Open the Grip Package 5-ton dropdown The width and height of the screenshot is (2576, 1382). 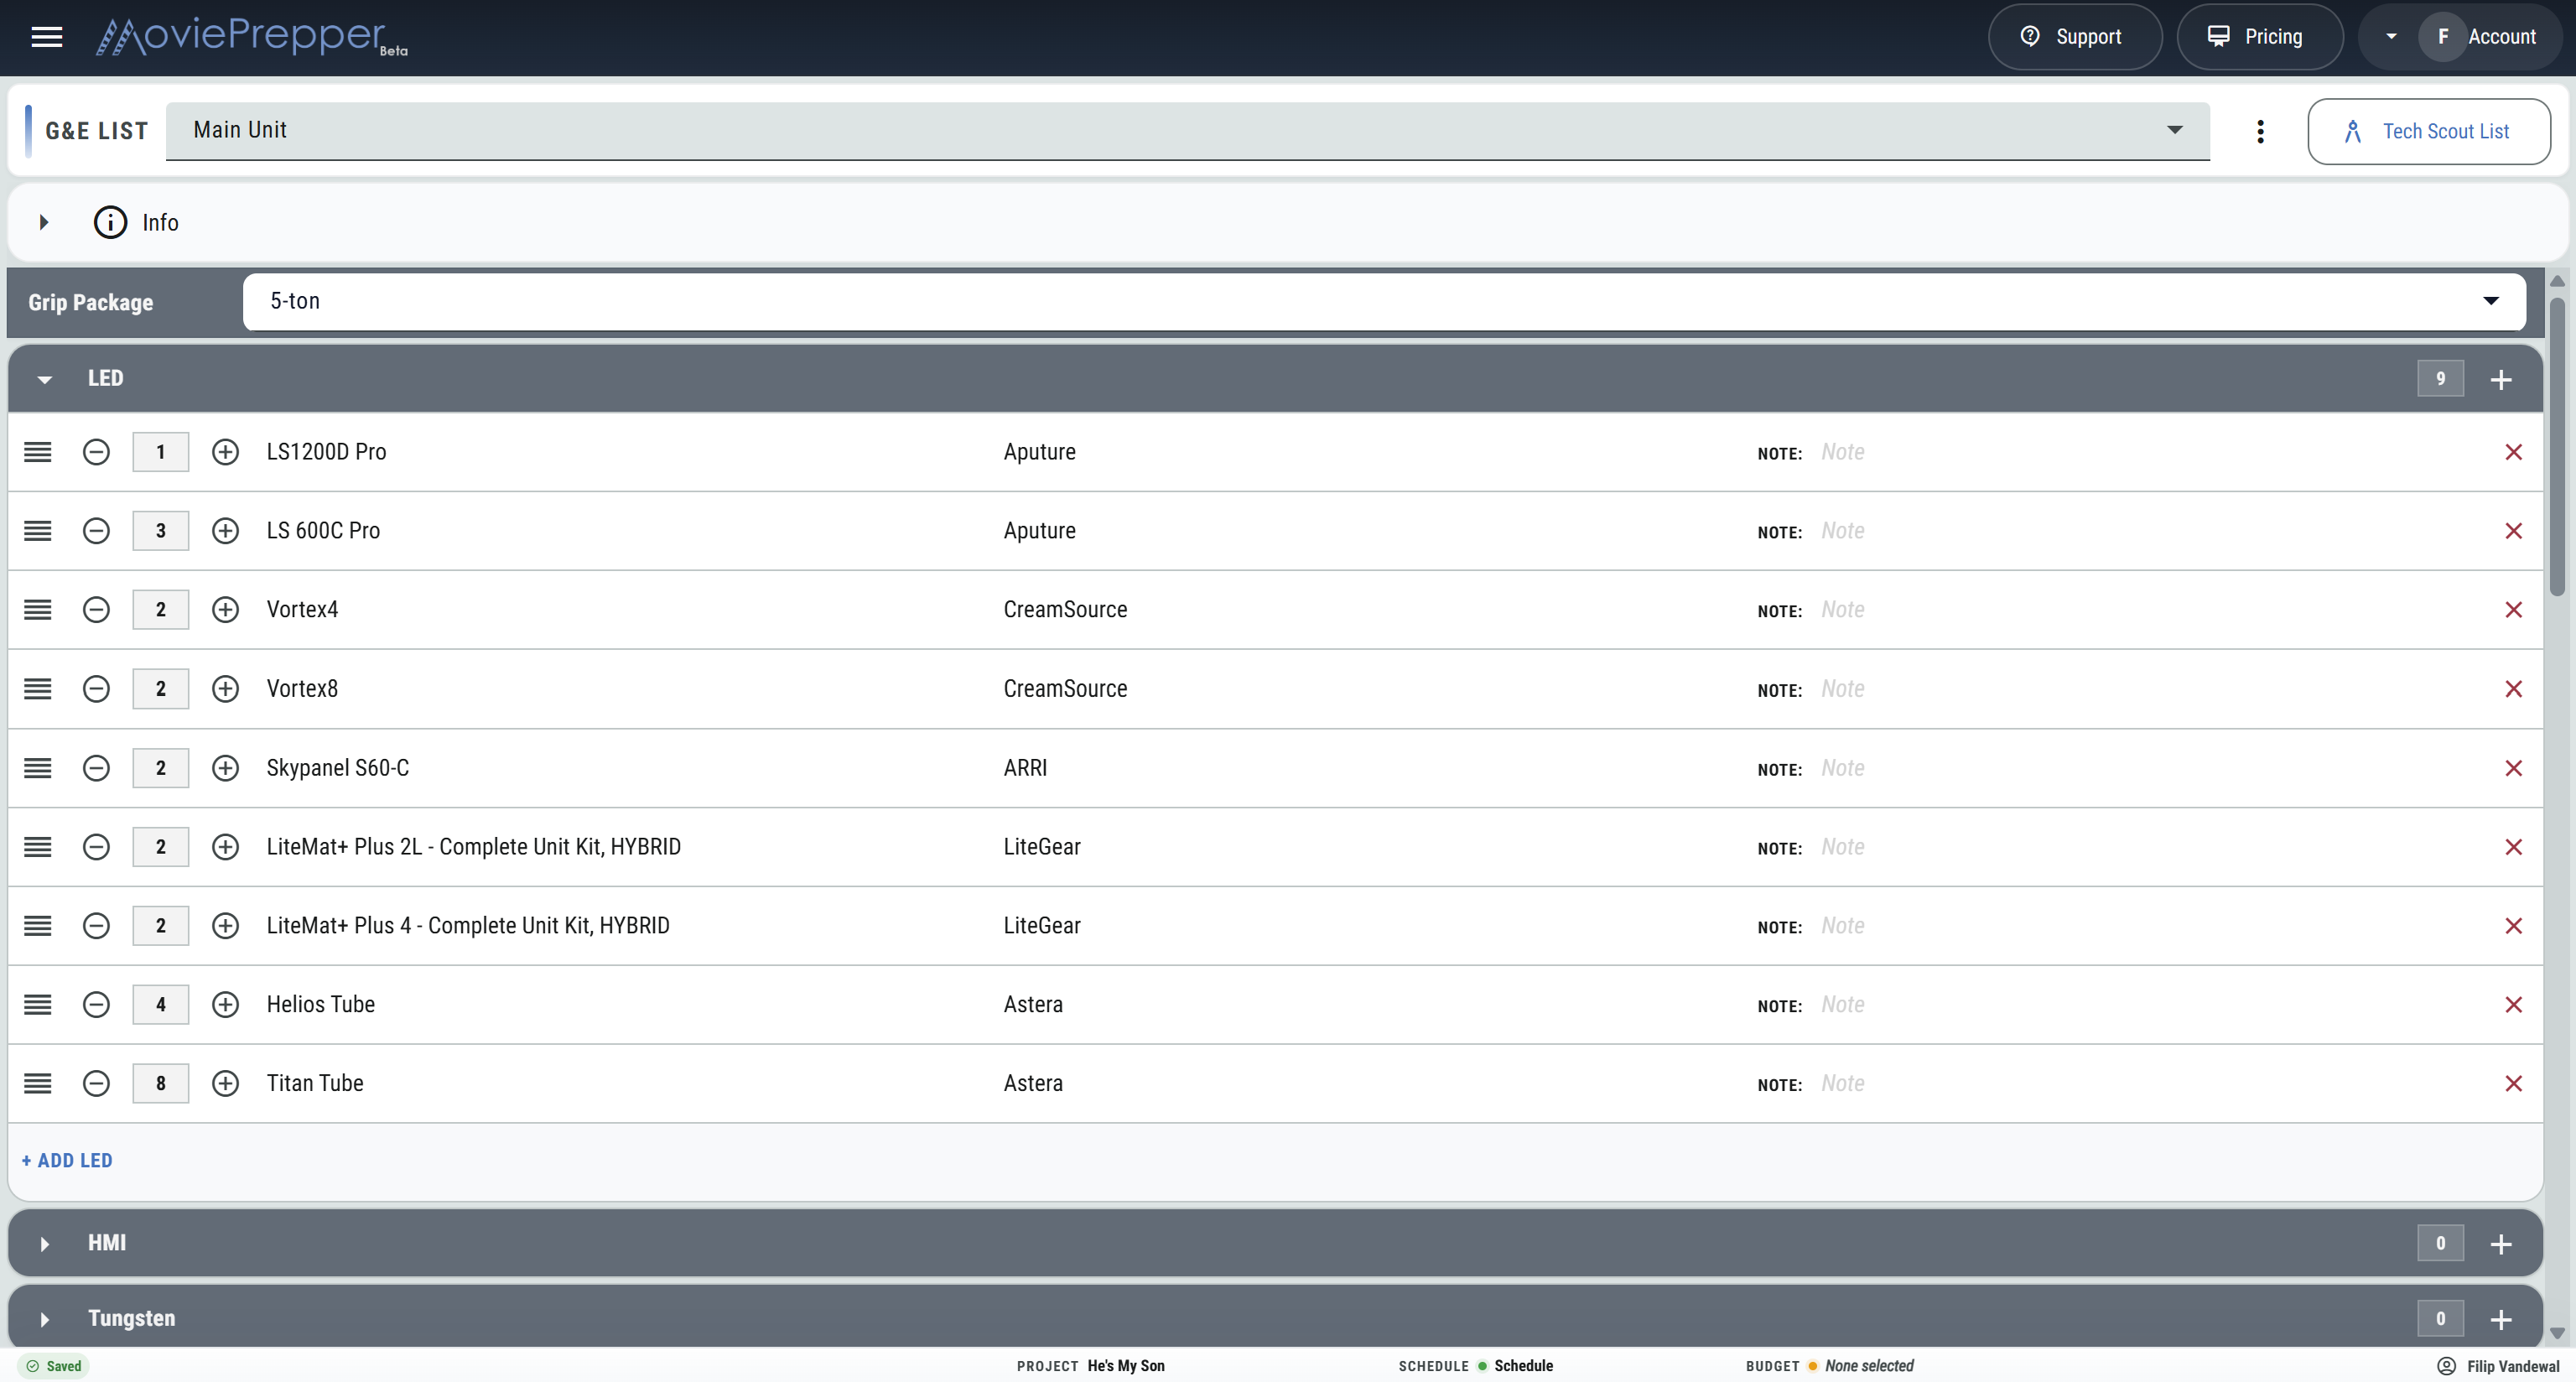click(x=1384, y=301)
